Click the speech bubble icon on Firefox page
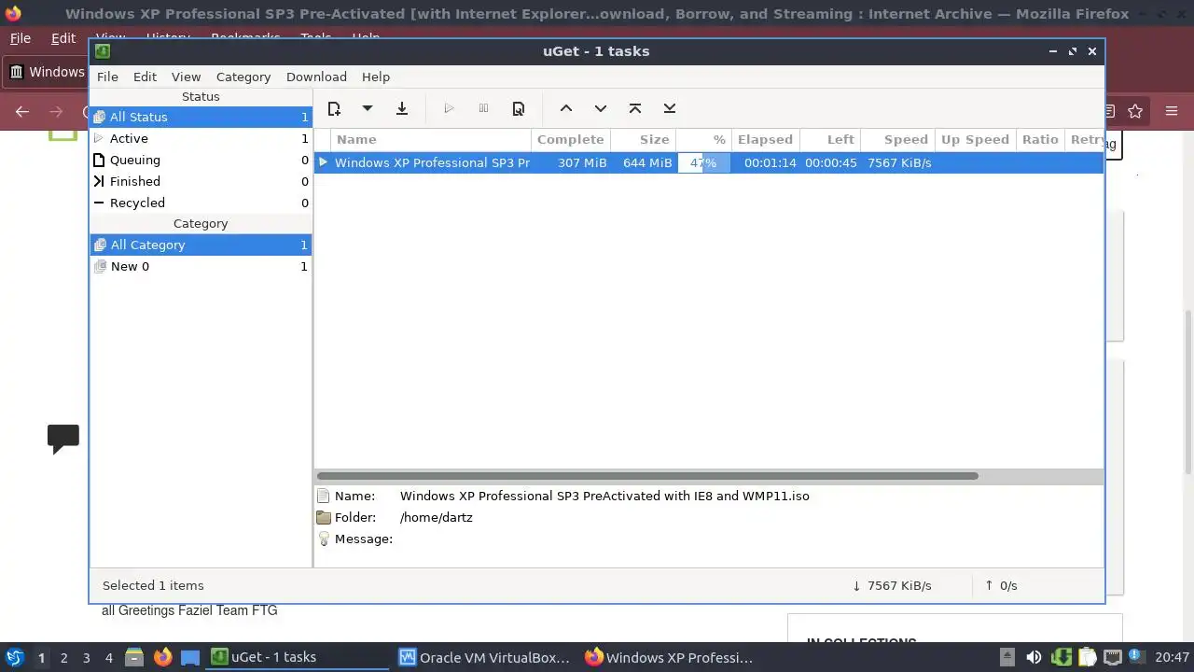The height and width of the screenshot is (672, 1194). (x=63, y=439)
